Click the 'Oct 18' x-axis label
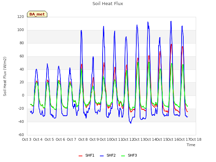 tap(196, 139)
